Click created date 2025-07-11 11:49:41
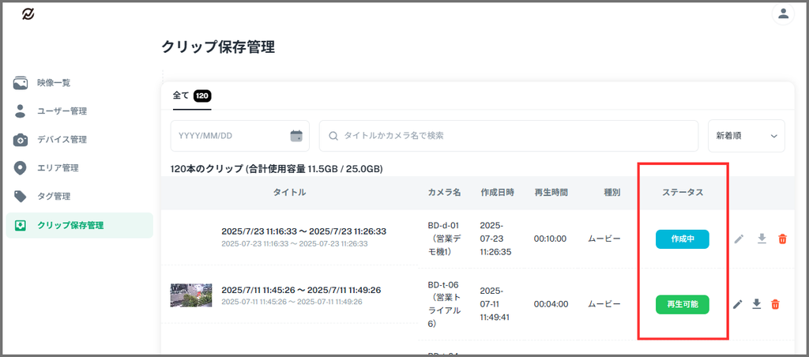Screen dimensions: 809x357 pyautogui.click(x=495, y=304)
